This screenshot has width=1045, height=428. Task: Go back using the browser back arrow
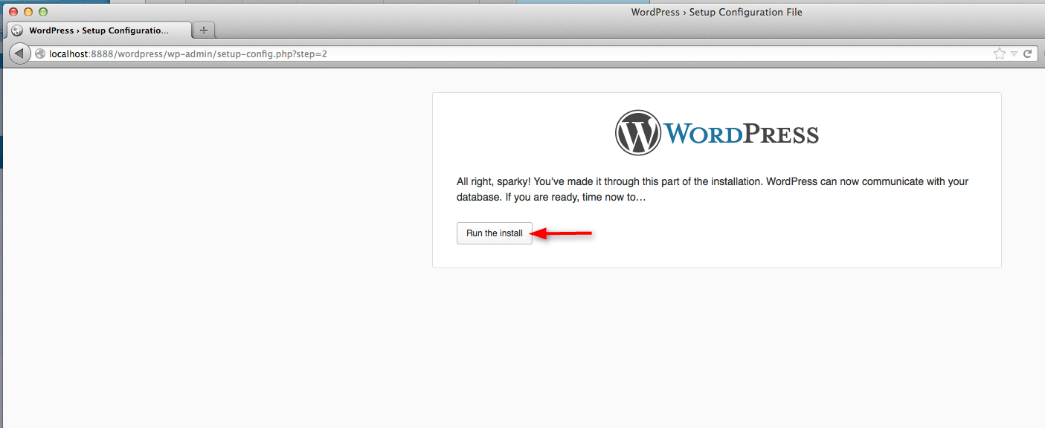point(19,53)
